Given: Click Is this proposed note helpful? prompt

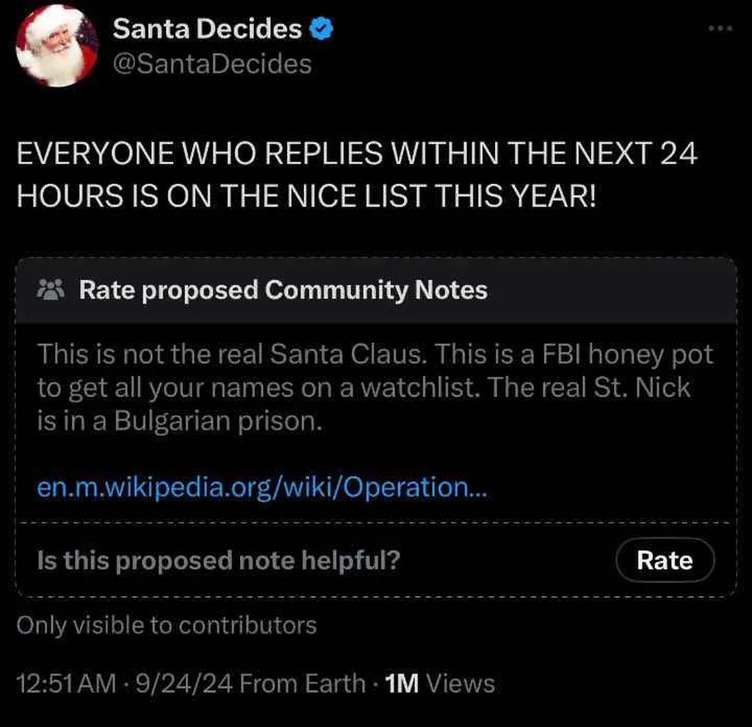Looking at the screenshot, I should click(x=219, y=560).
